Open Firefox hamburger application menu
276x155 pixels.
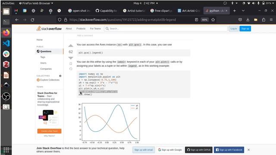[271, 20]
